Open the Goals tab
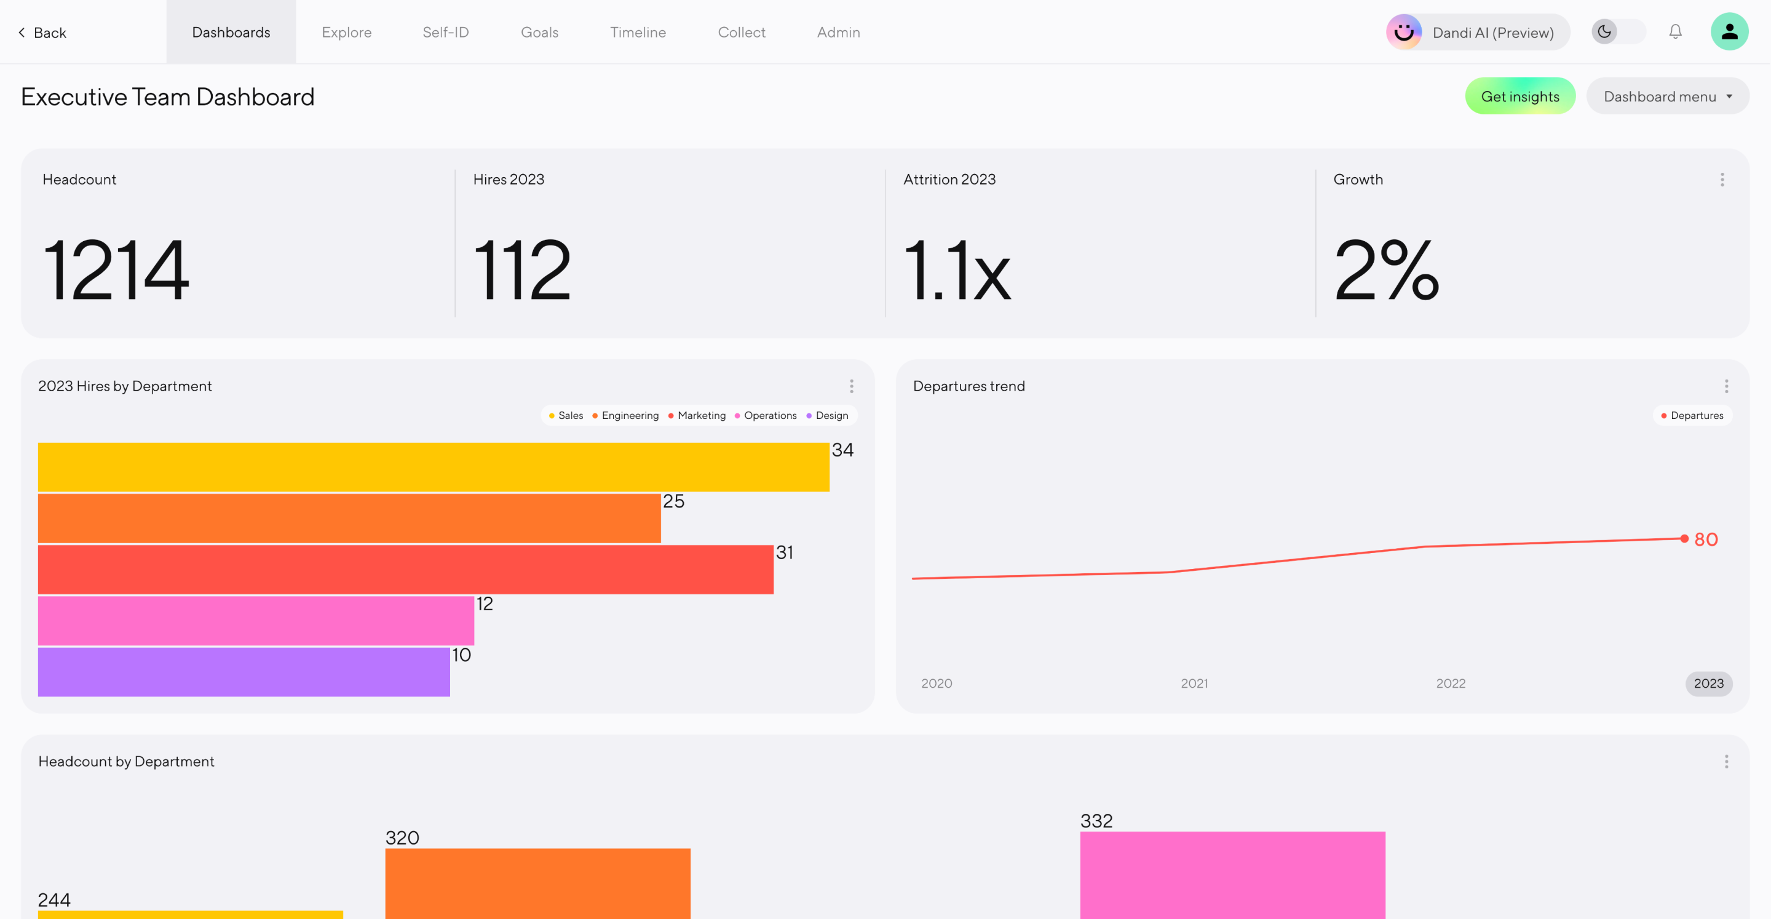The height and width of the screenshot is (919, 1771). (x=539, y=33)
